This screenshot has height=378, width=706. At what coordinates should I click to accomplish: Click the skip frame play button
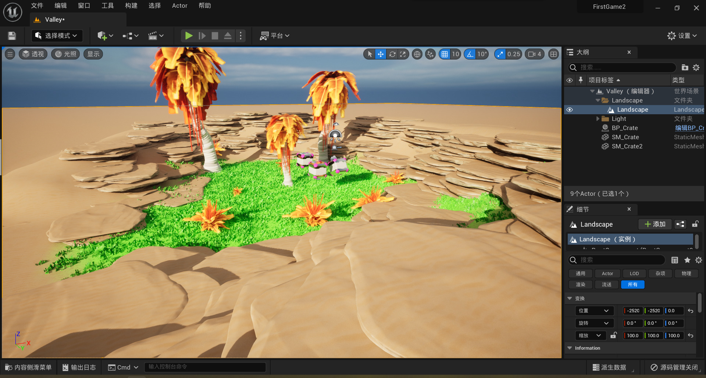202,36
